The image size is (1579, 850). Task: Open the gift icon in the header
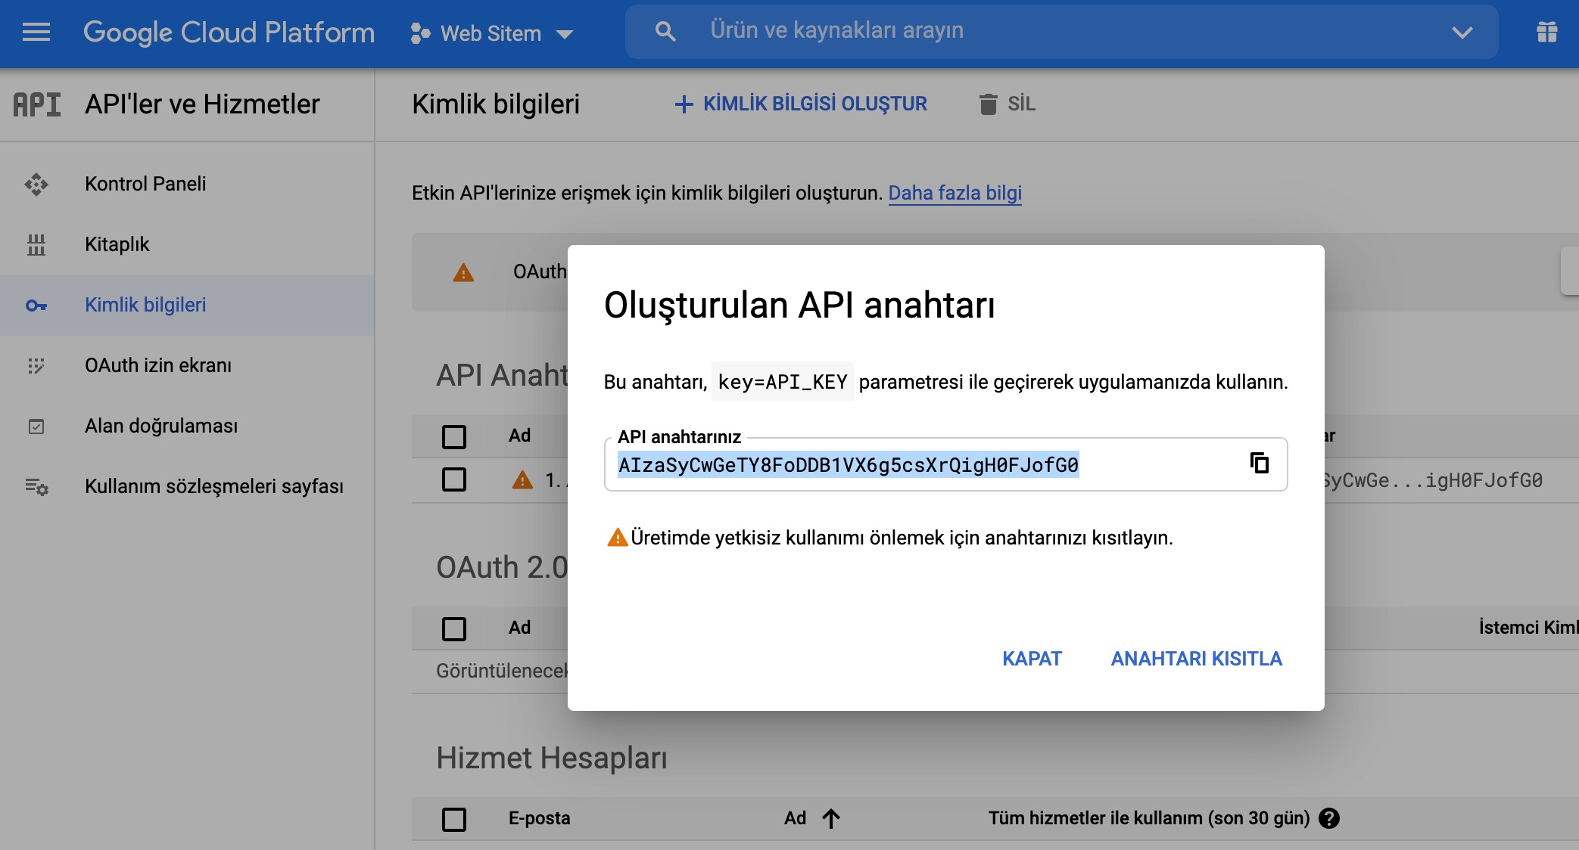1546,31
